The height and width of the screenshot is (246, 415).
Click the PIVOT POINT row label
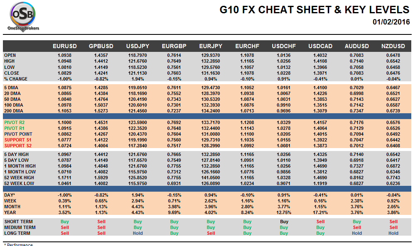point(18,134)
